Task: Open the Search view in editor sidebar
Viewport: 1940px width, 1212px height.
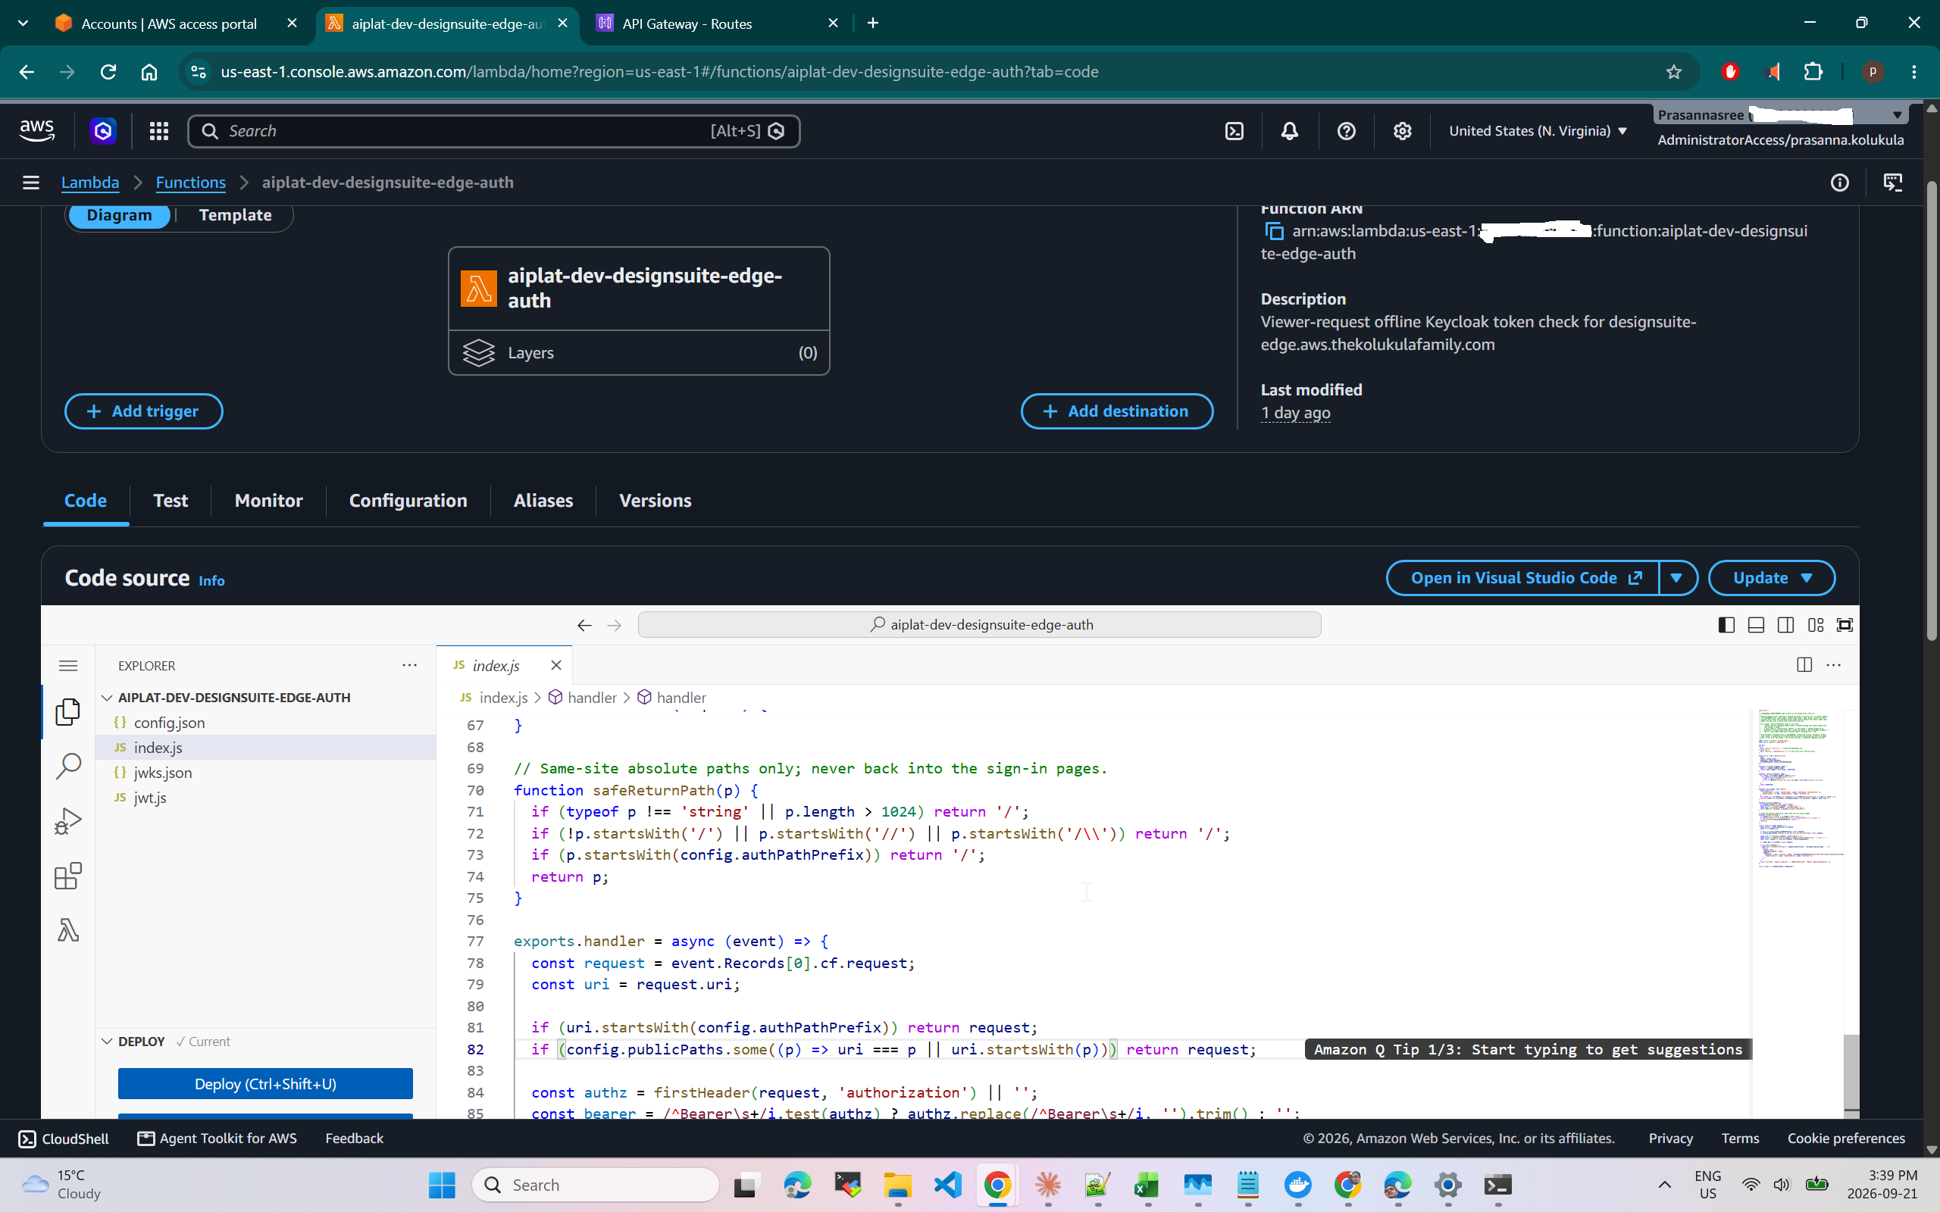Action: 68,767
